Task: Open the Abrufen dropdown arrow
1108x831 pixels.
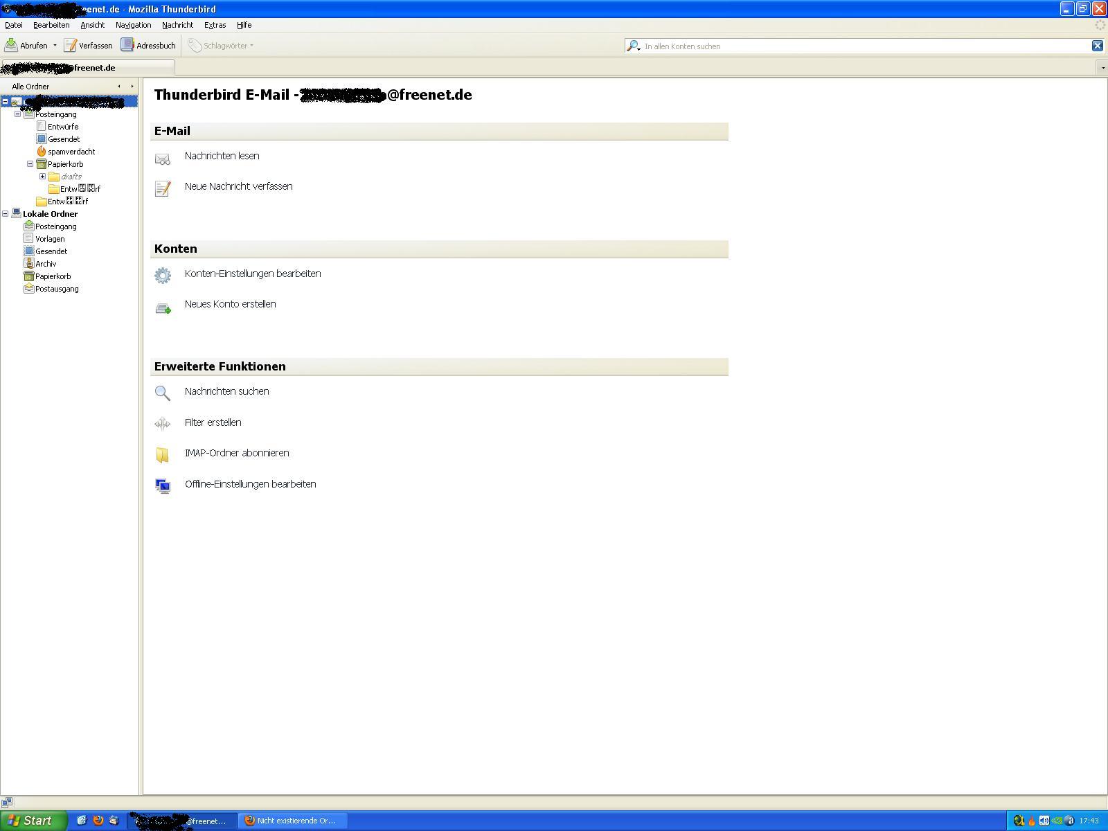Action: click(x=55, y=46)
